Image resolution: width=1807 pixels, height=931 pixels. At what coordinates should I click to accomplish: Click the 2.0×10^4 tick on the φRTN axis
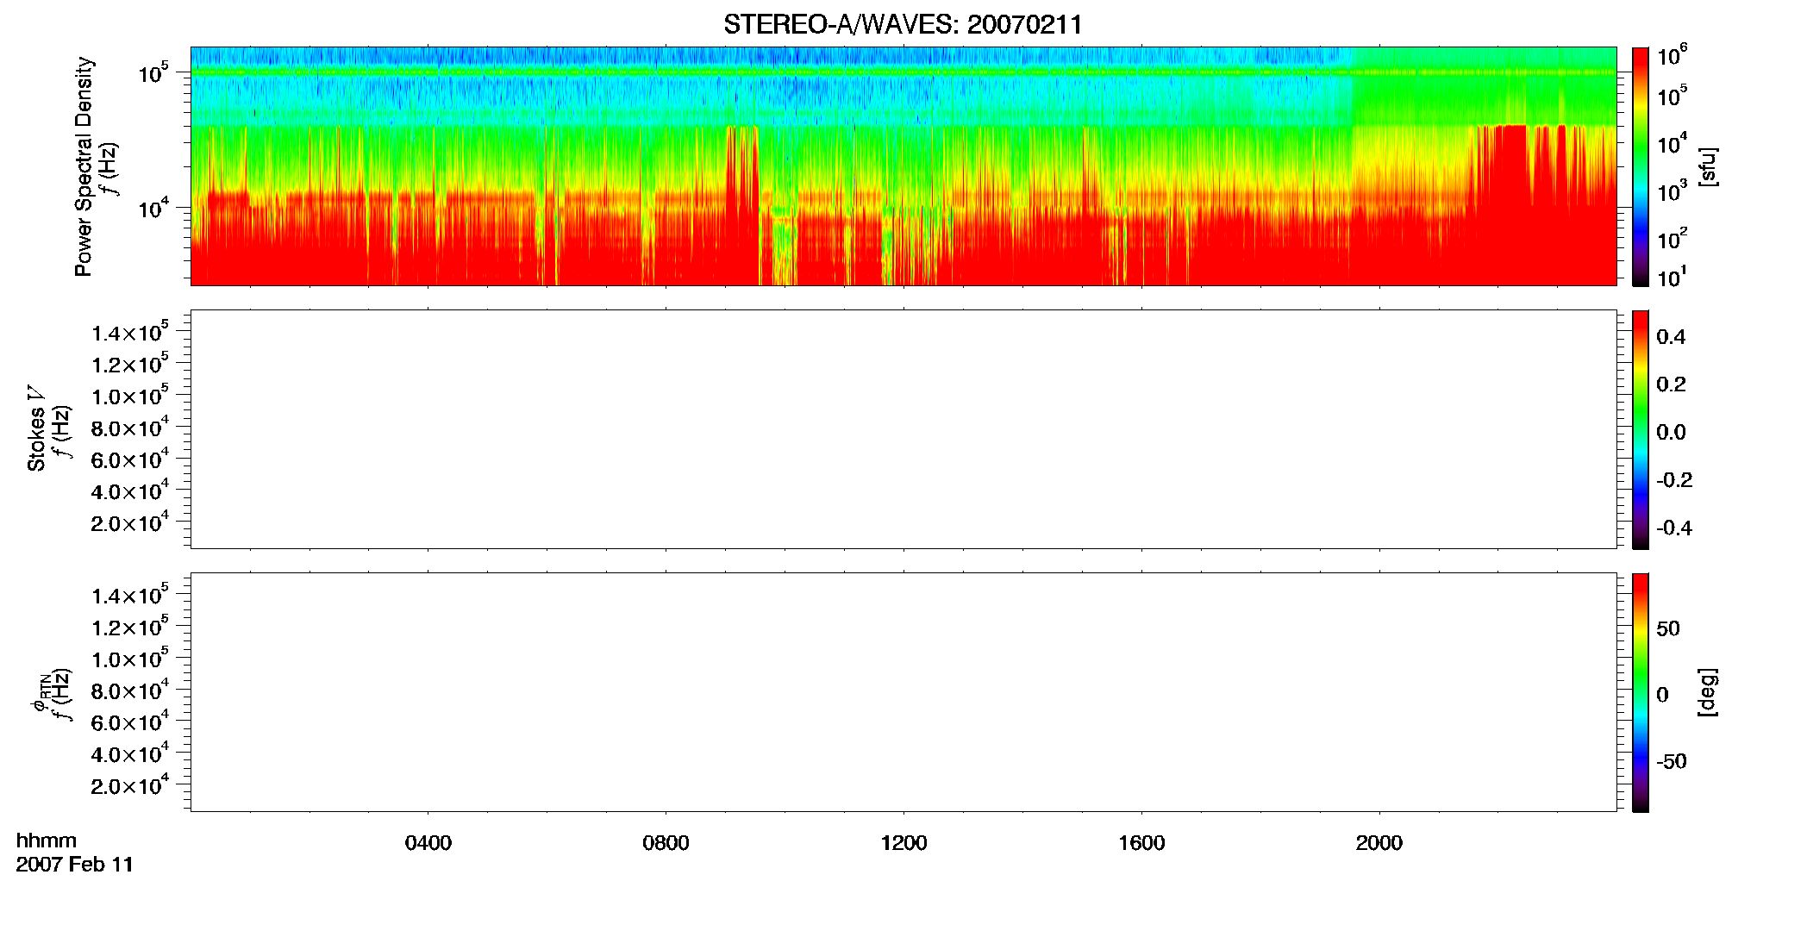click(x=130, y=785)
